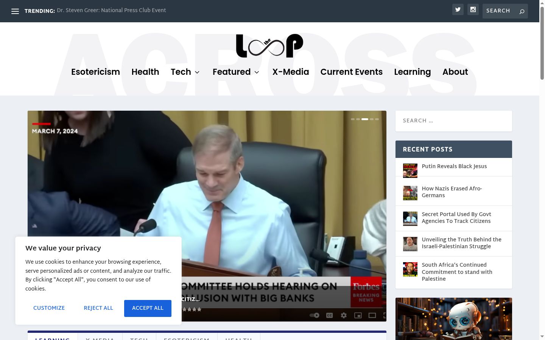Open the hamburger menu in the top bar
Viewport: 545px width, 340px height.
click(15, 11)
